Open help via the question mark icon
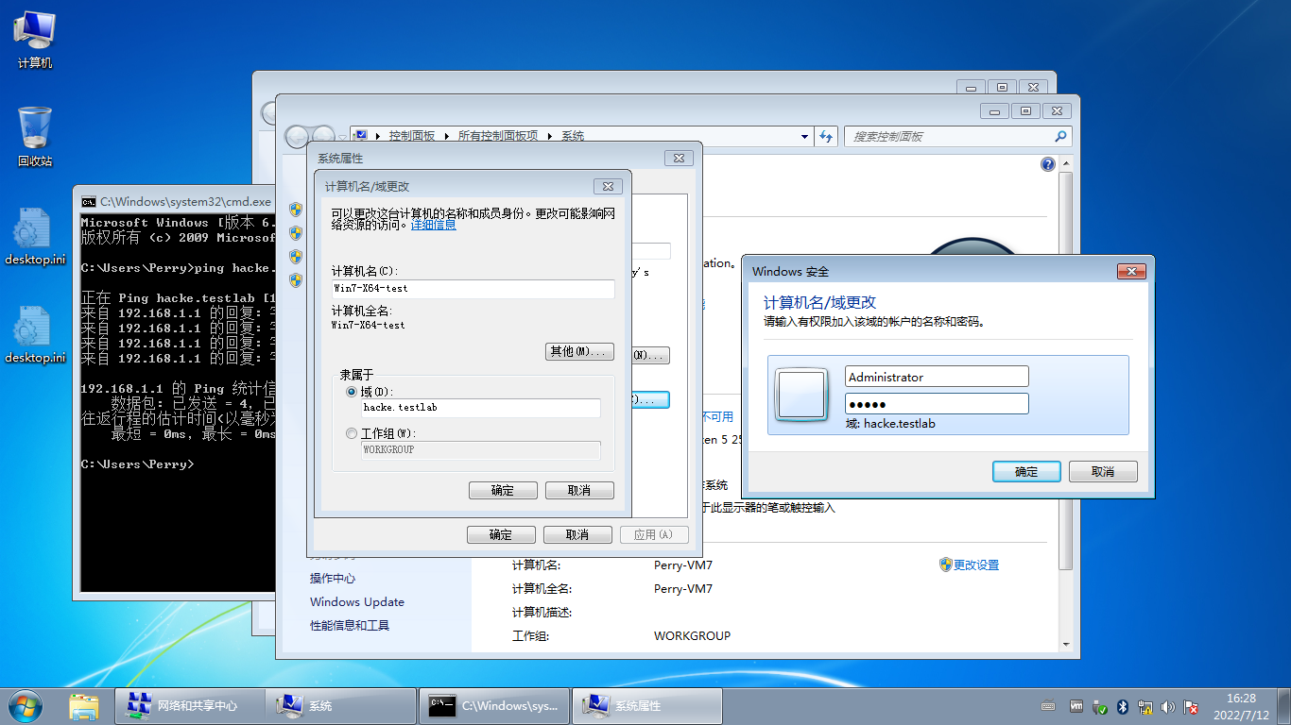 1047,163
